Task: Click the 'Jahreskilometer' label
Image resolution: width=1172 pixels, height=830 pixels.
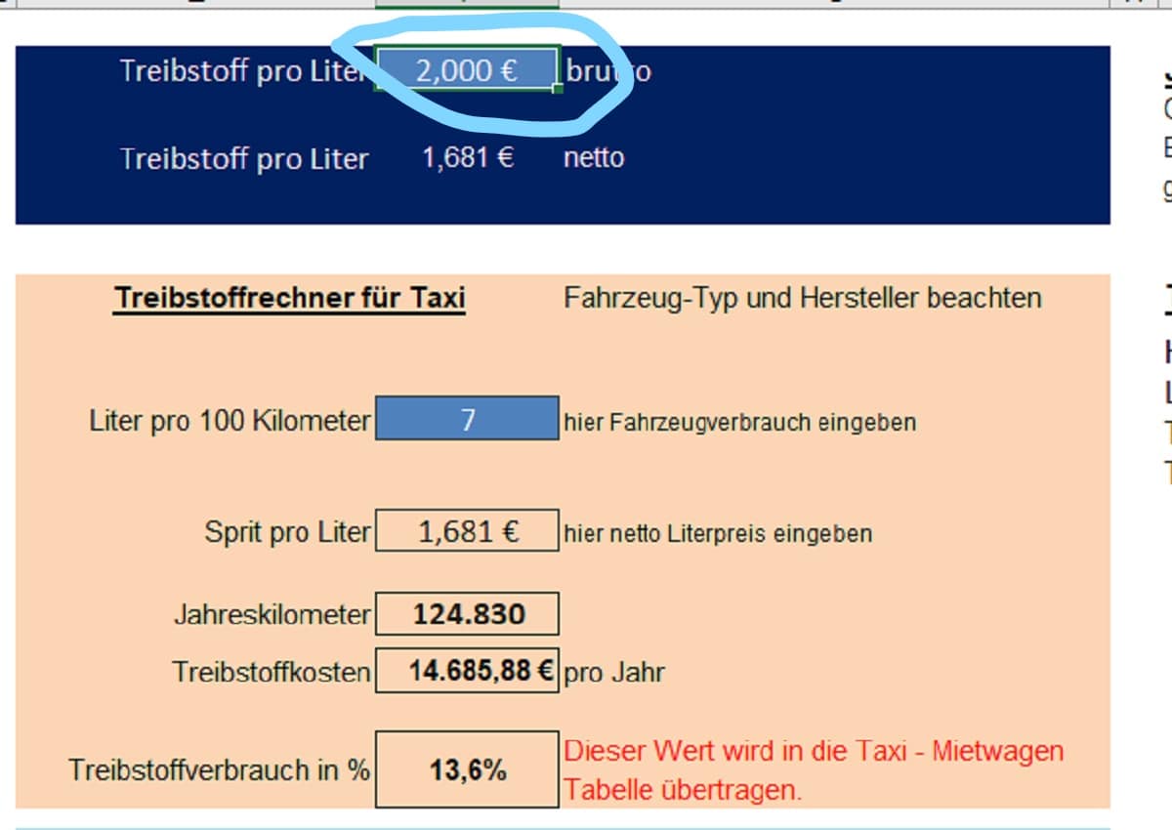Action: tap(272, 615)
